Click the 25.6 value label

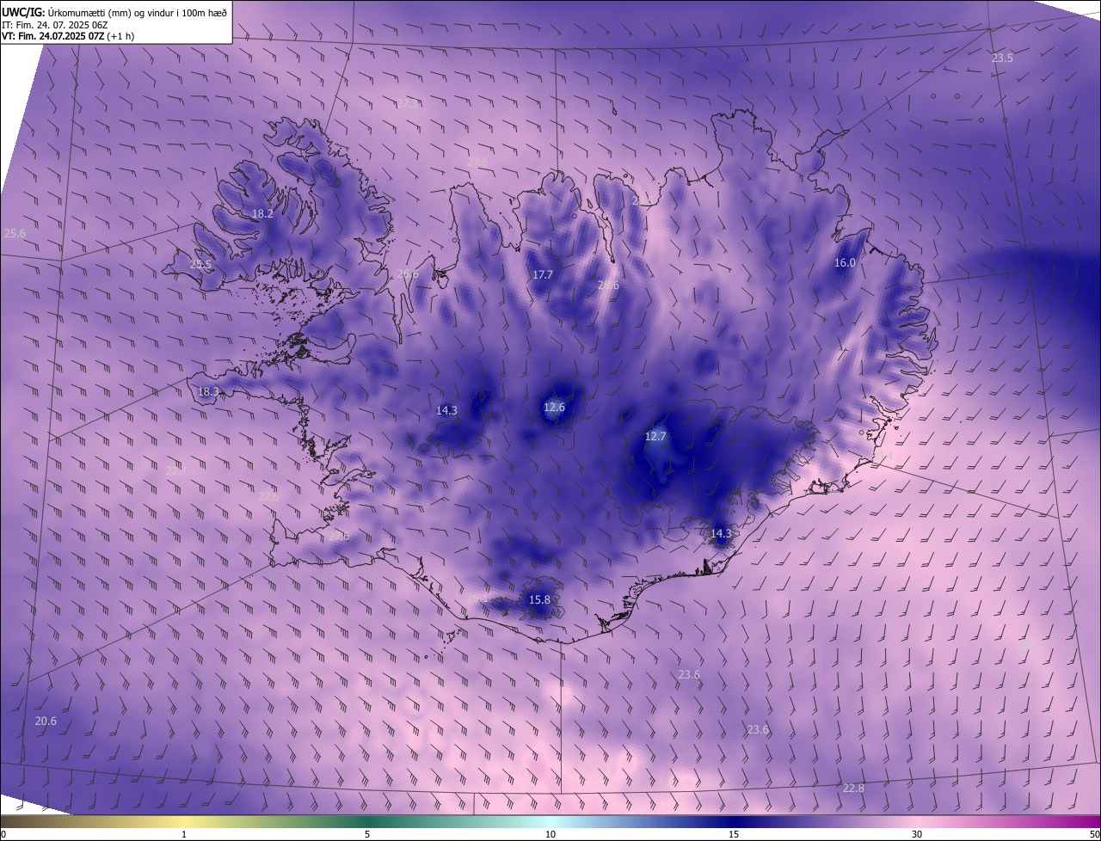[x=15, y=233]
